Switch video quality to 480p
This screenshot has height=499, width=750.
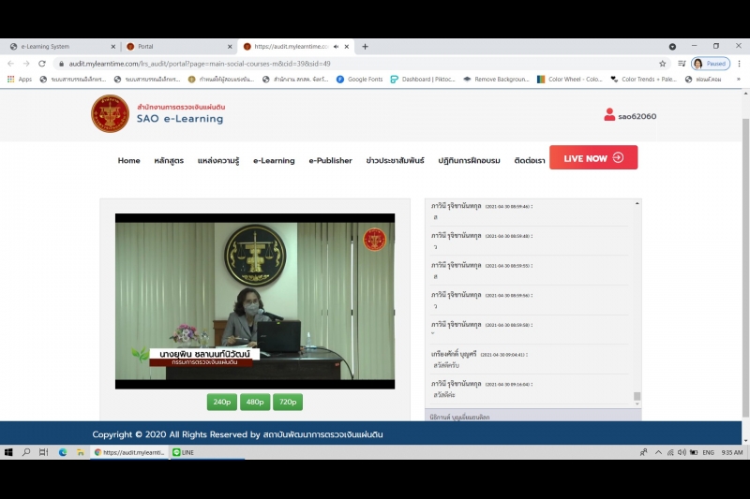254,402
